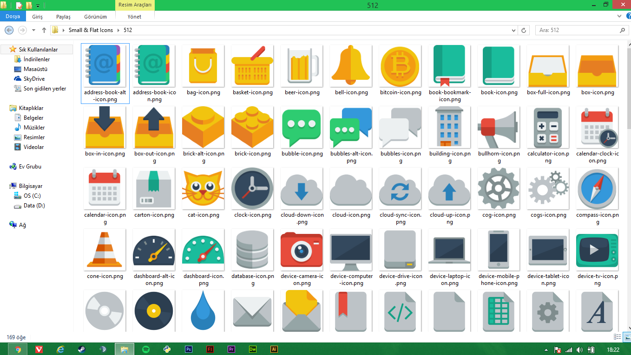
Task: Select device-camera-icon.png thumbnail
Action: [302, 250]
